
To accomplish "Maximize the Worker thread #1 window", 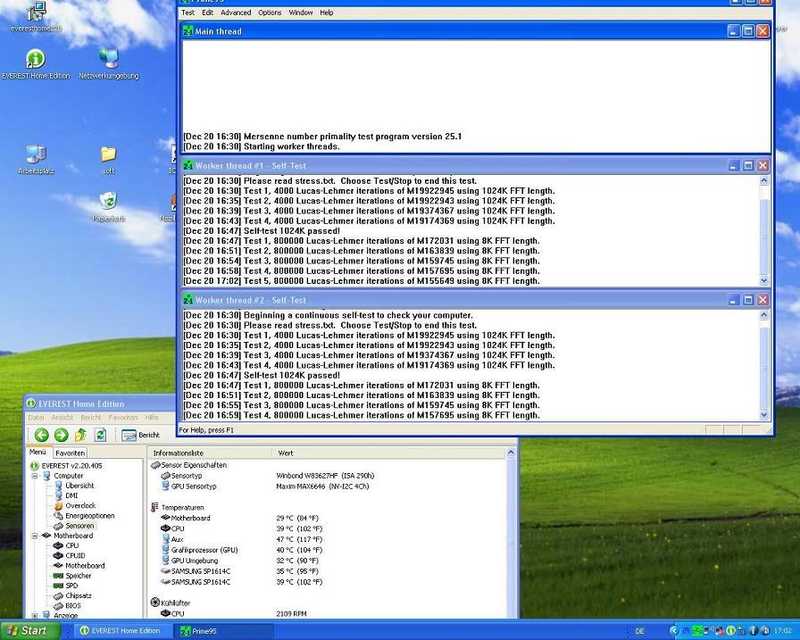I will coord(748,166).
